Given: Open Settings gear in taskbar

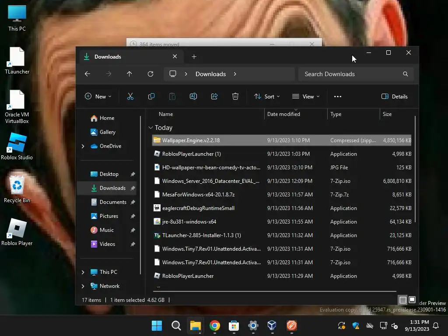Looking at the screenshot, I should pos(253,325).
